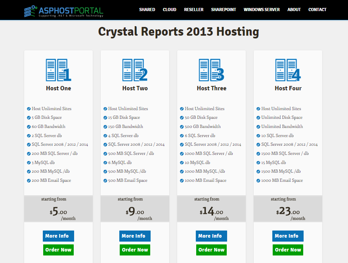The image size is (348, 263).
Task: Click the 15 GB Disk Space feature
Action: (124, 118)
